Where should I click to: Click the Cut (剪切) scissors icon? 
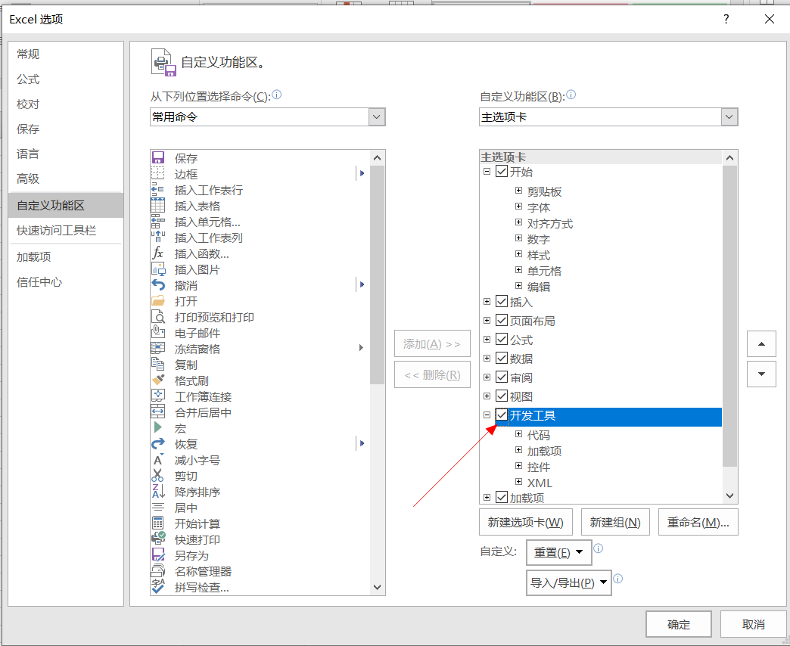pos(158,476)
